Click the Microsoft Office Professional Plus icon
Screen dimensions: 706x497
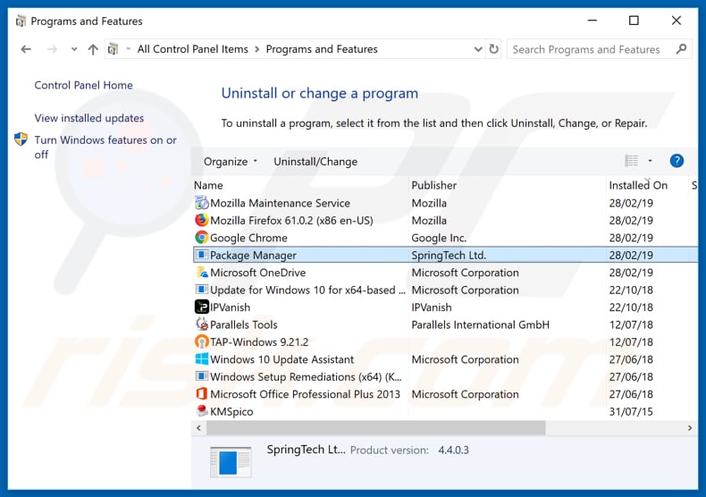pos(201,394)
